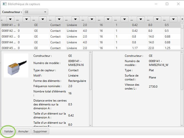
Task: Select row 0069143 in sensor table
Action: (x=90, y=37)
